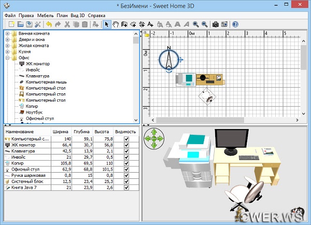Image resolution: width=311 pixels, height=225 pixels.
Task: Open the Мебель menu
Action: [x=46, y=16]
